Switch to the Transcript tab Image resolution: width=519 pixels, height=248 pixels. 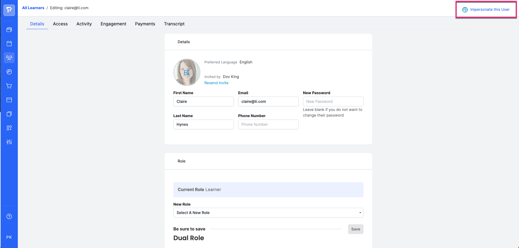[174, 24]
